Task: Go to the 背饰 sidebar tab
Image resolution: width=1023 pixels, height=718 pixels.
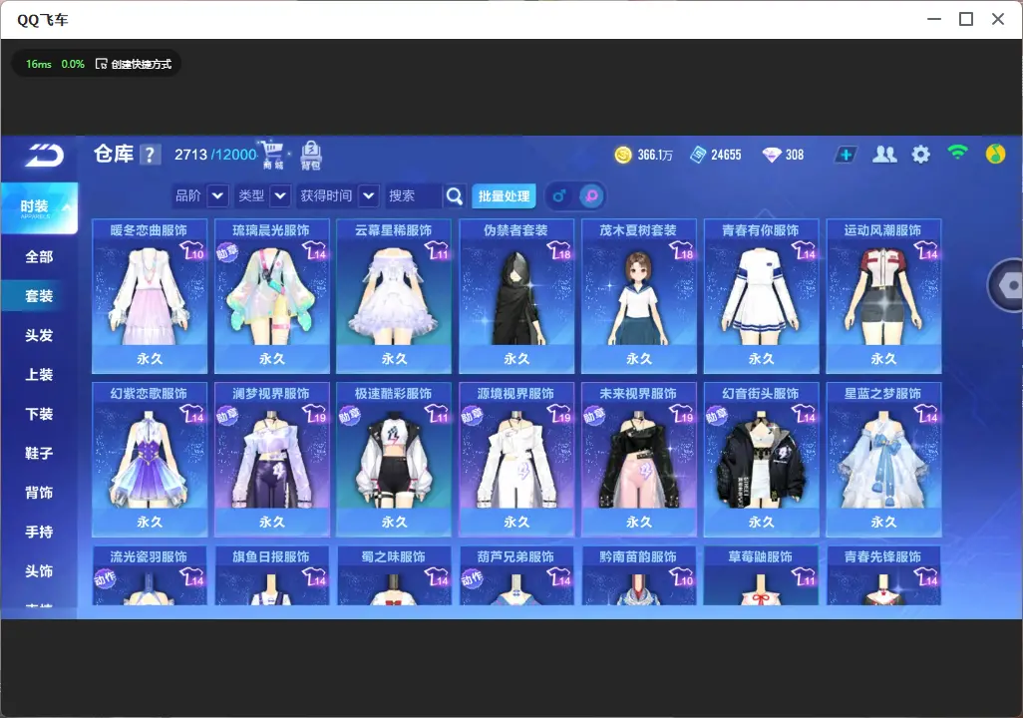Action: click(x=39, y=493)
